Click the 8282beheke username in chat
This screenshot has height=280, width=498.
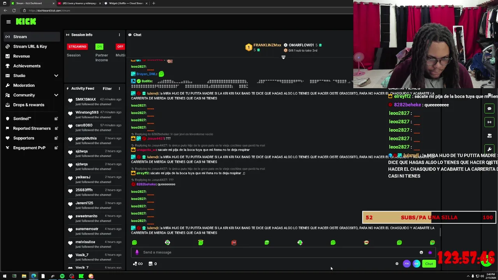(146, 184)
